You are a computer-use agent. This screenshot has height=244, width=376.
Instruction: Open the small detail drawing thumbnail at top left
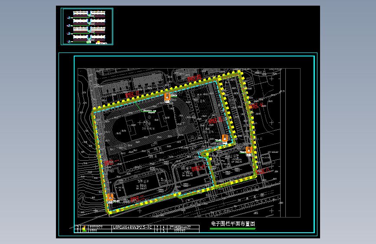tap(87, 26)
